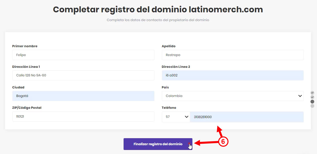Open the País dropdown chevron arrow
This screenshot has height=154, width=317.
[x=300, y=96]
